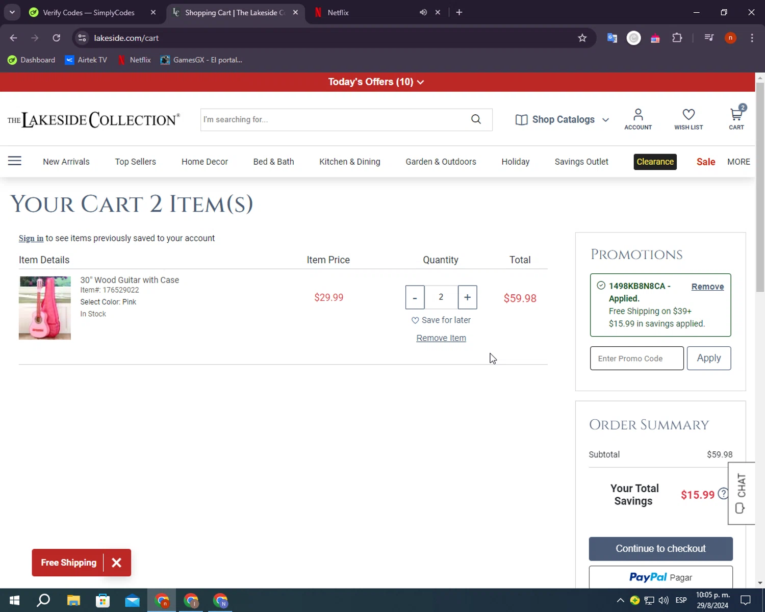Screen dimensions: 765x612
Task: Show hidden system tray icons
Action: [621, 600]
